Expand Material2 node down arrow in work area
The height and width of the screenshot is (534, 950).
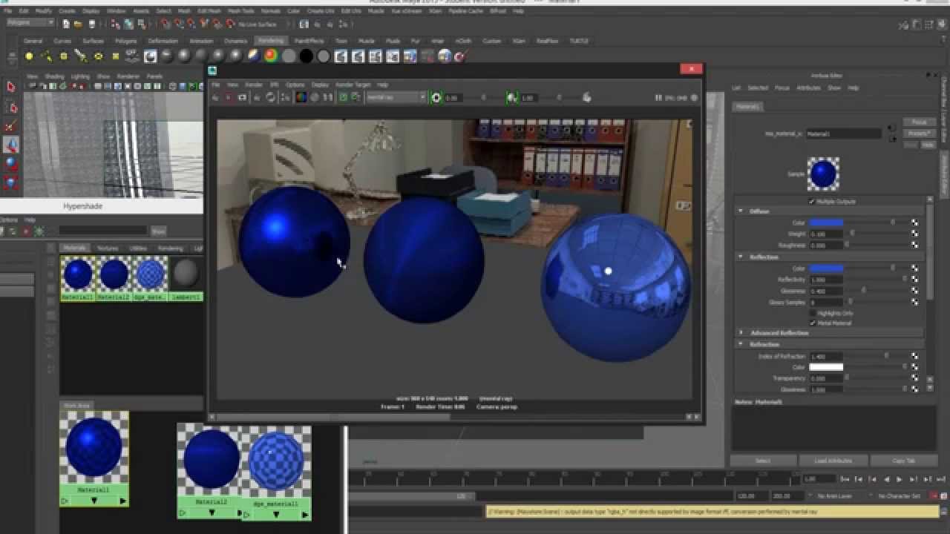point(212,512)
